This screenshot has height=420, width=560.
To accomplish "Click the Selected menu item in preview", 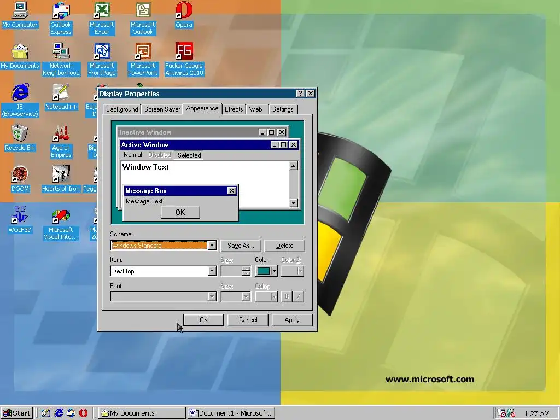I will [x=189, y=155].
